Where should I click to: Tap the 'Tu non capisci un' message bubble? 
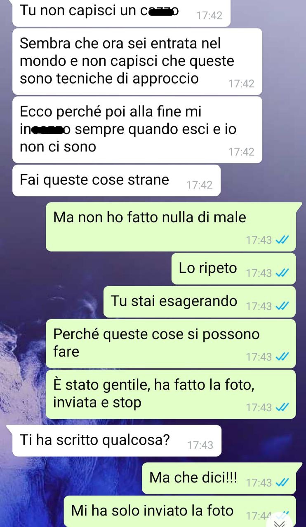[121, 13]
